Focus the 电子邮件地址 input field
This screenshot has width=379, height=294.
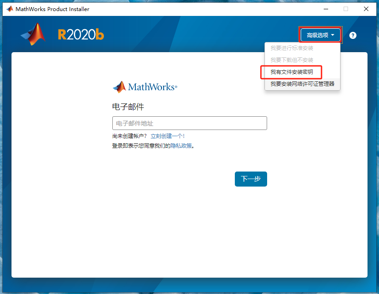(189, 123)
